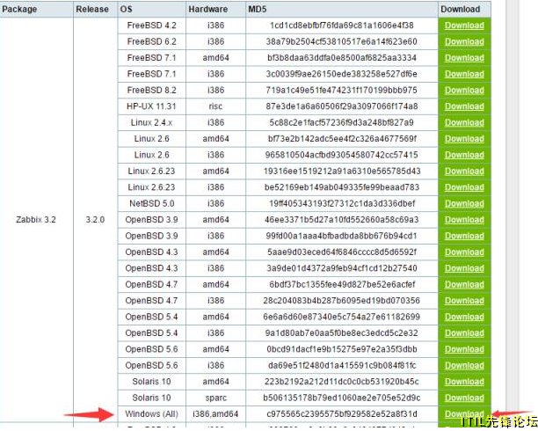Click the Download column header
Image resolution: width=538 pixels, height=431 pixels.
pyautogui.click(x=464, y=10)
